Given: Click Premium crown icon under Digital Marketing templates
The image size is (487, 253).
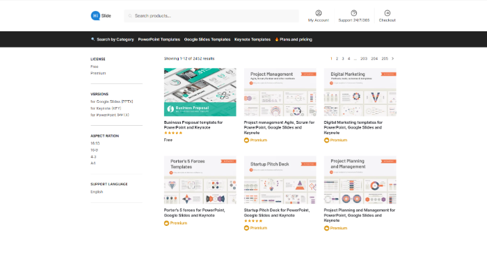Looking at the screenshot, I should 326,140.
